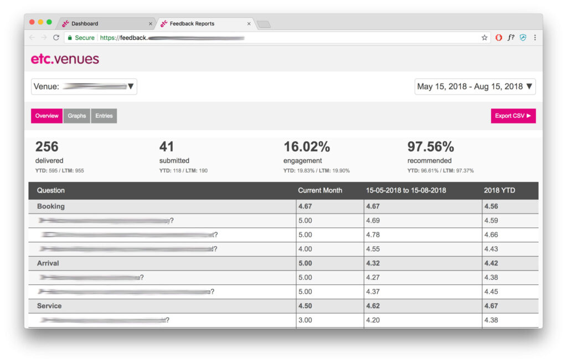
Task: Open a new tab with the new-tab button
Action: tap(264, 24)
